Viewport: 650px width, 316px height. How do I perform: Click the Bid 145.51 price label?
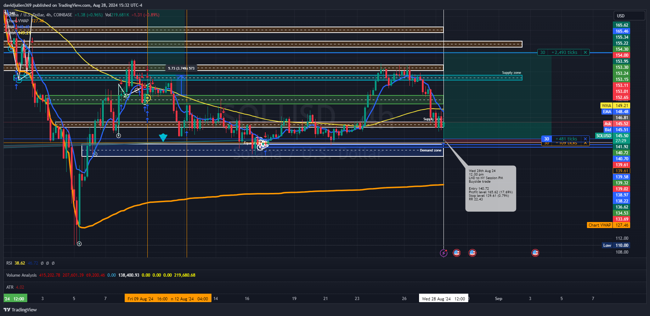[x=617, y=130]
